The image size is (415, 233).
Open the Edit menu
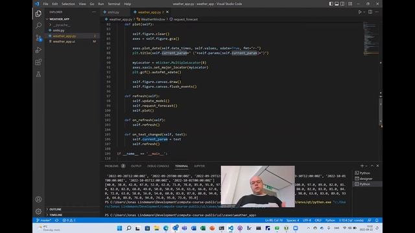[54, 4]
